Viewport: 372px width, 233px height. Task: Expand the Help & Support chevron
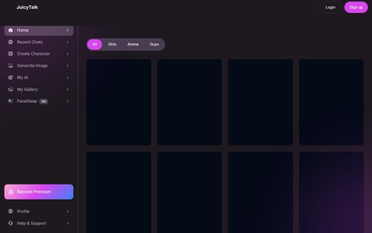(68, 223)
